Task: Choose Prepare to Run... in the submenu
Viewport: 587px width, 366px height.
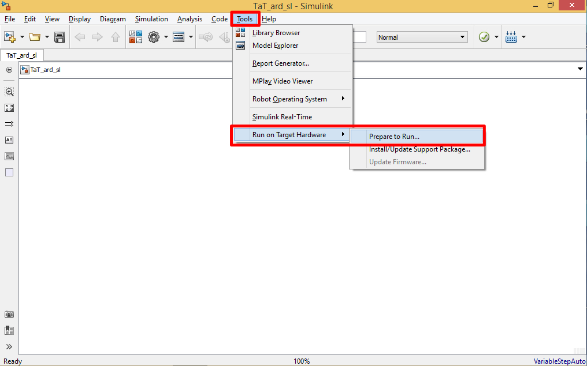Action: pos(417,137)
